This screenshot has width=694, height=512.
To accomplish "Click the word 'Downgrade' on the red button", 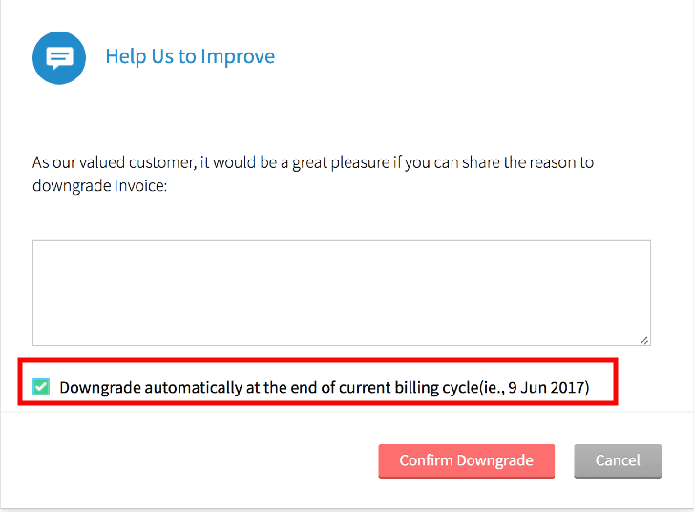I will point(494,460).
